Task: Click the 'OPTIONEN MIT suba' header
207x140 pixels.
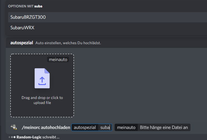Action: click(21, 6)
